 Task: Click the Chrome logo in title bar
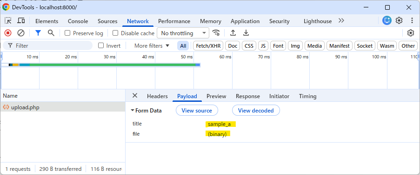pyautogui.click(x=6, y=7)
